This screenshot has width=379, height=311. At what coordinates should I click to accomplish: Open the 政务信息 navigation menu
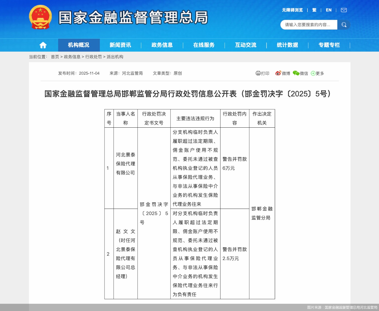pyautogui.click(x=162, y=45)
